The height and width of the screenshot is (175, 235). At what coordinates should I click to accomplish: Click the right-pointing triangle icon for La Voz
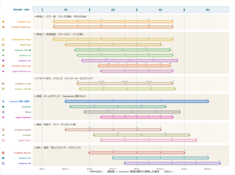3,84
